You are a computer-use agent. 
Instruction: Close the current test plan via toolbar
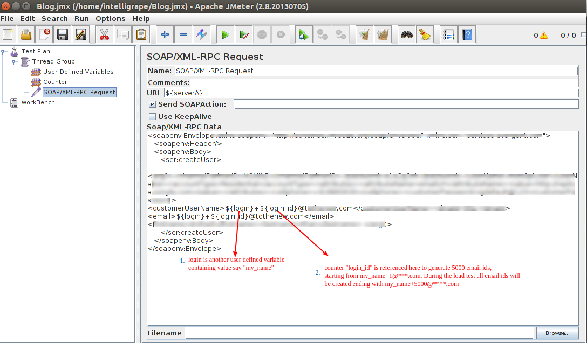click(44, 35)
